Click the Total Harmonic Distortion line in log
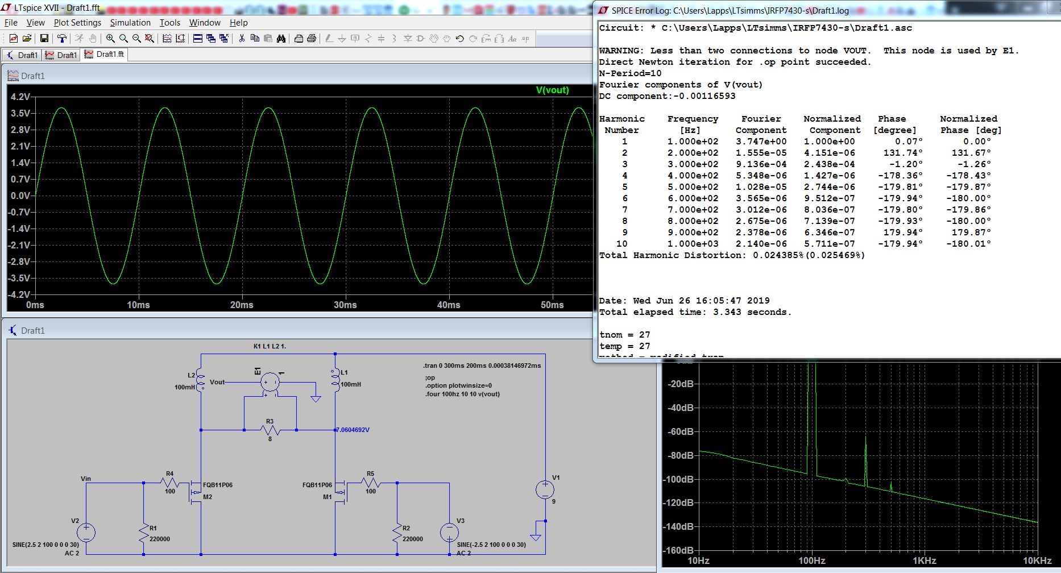This screenshot has height=573, width=1061. pyautogui.click(x=732, y=255)
